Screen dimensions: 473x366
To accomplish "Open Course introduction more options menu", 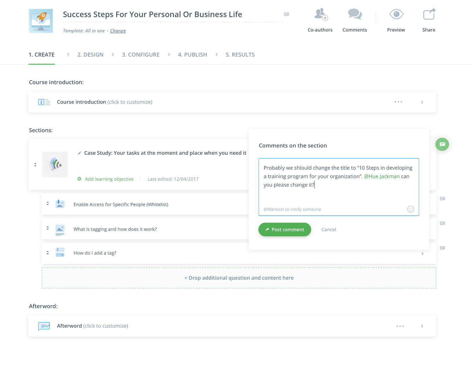I will (398, 102).
